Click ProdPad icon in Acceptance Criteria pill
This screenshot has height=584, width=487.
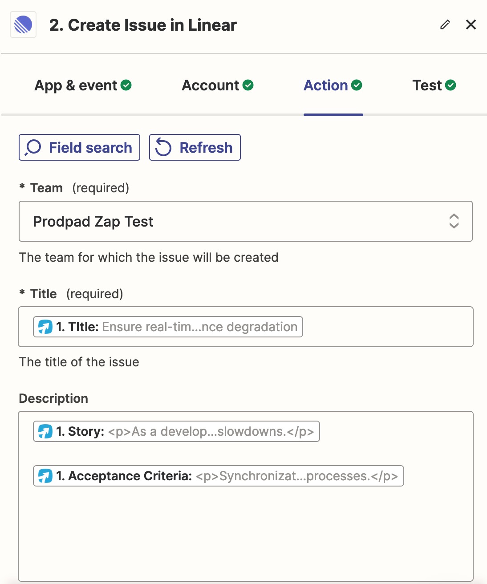[x=45, y=476]
